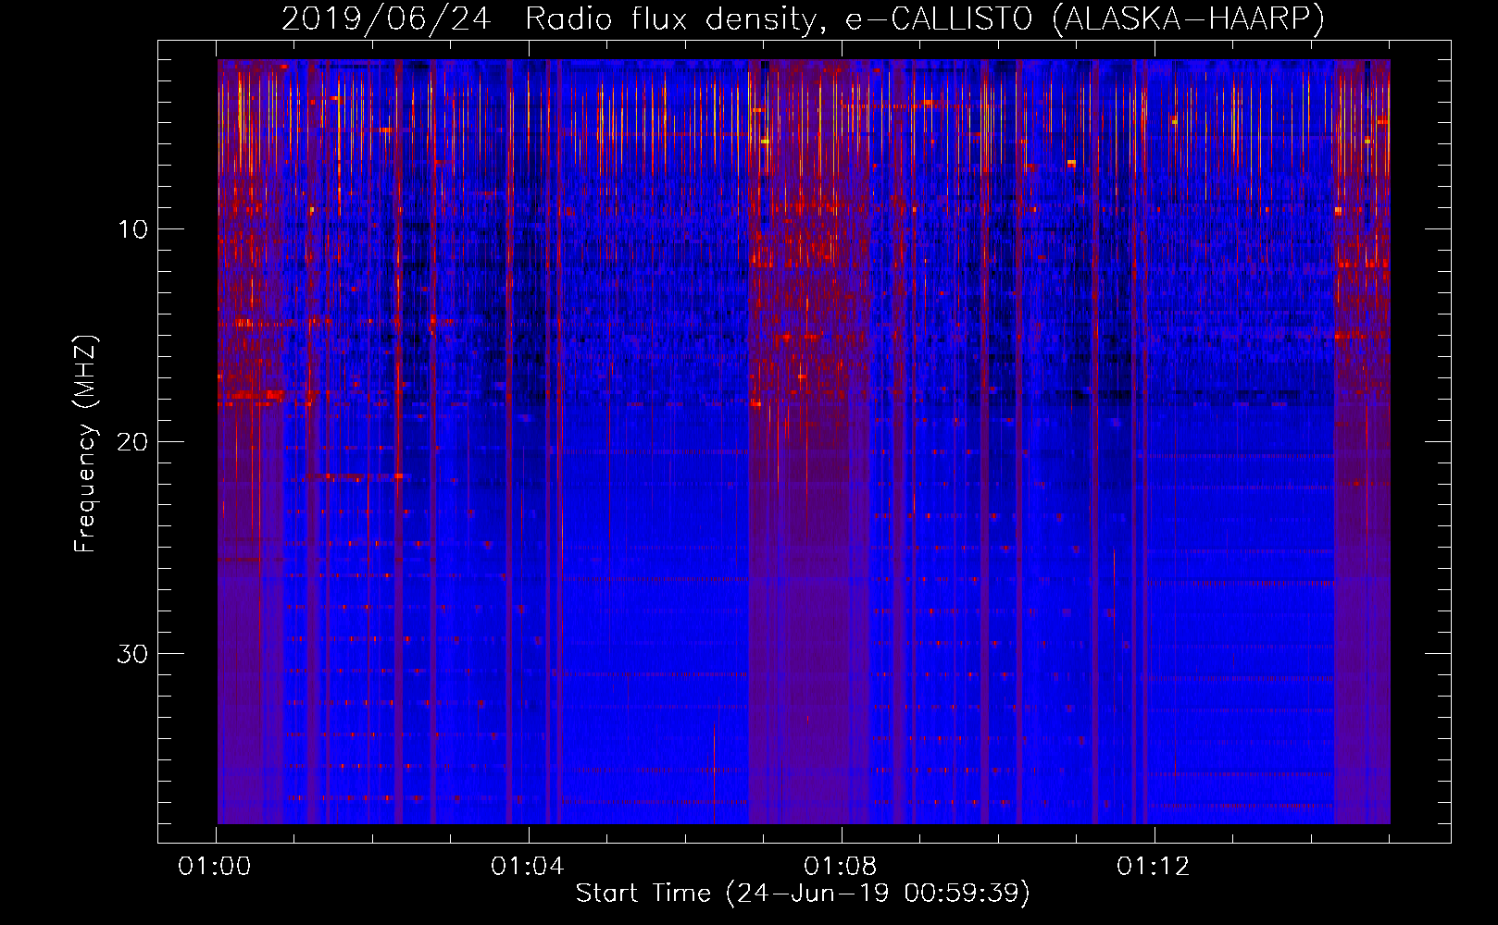This screenshot has width=1498, height=925.
Task: Click the "Start Time" x-axis label text
Action: [x=643, y=894]
